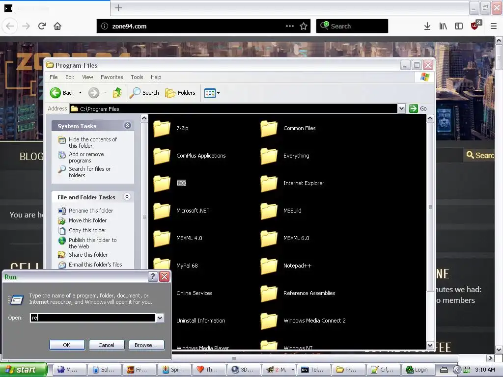
Task: Open the View menu
Action: [87, 77]
